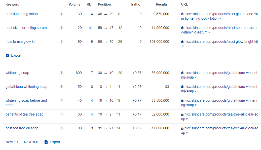Screen dimensions: 261x150
Task: Click the upper Export download icon
Action: [7, 55]
